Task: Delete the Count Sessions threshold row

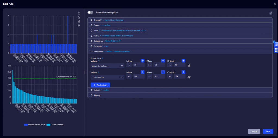Action: point(189,77)
